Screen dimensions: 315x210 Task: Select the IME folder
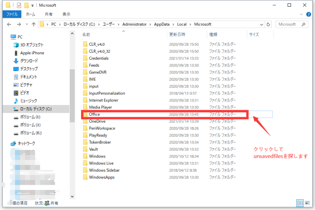(93, 79)
